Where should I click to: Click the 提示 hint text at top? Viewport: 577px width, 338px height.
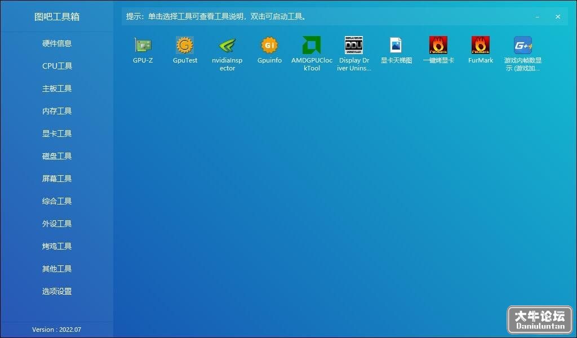pos(216,16)
